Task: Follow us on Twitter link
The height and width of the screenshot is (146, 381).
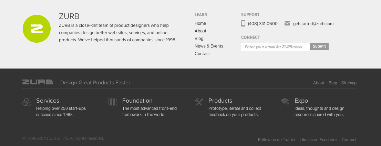Action: click(277, 140)
